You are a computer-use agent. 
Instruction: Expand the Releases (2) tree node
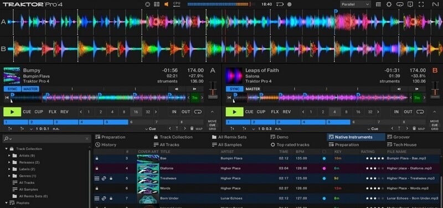(x=9, y=162)
